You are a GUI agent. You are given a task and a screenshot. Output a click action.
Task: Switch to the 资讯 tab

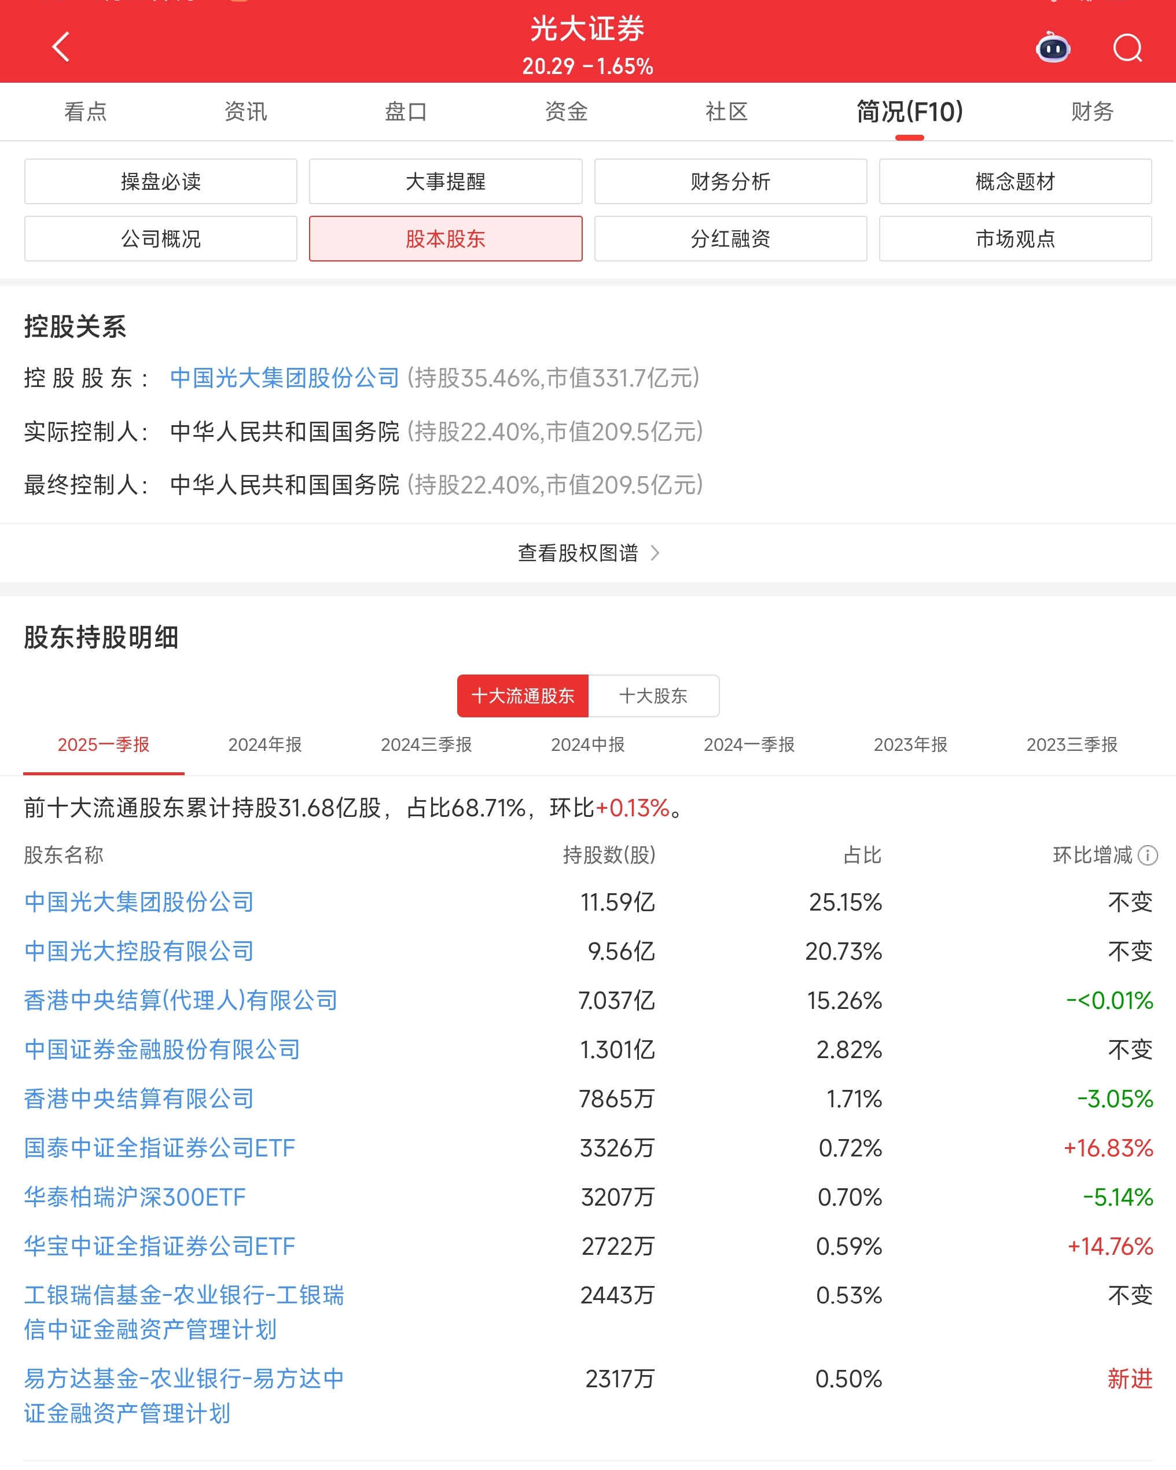point(245,111)
